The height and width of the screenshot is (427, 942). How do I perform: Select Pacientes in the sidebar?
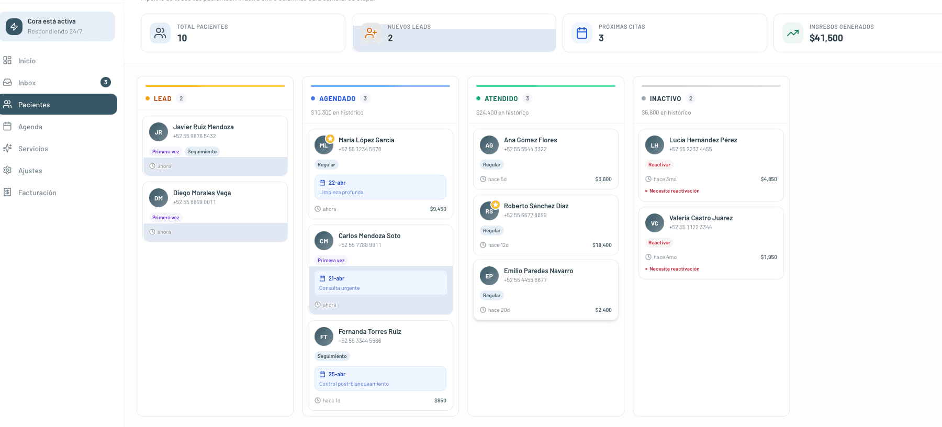click(59, 104)
